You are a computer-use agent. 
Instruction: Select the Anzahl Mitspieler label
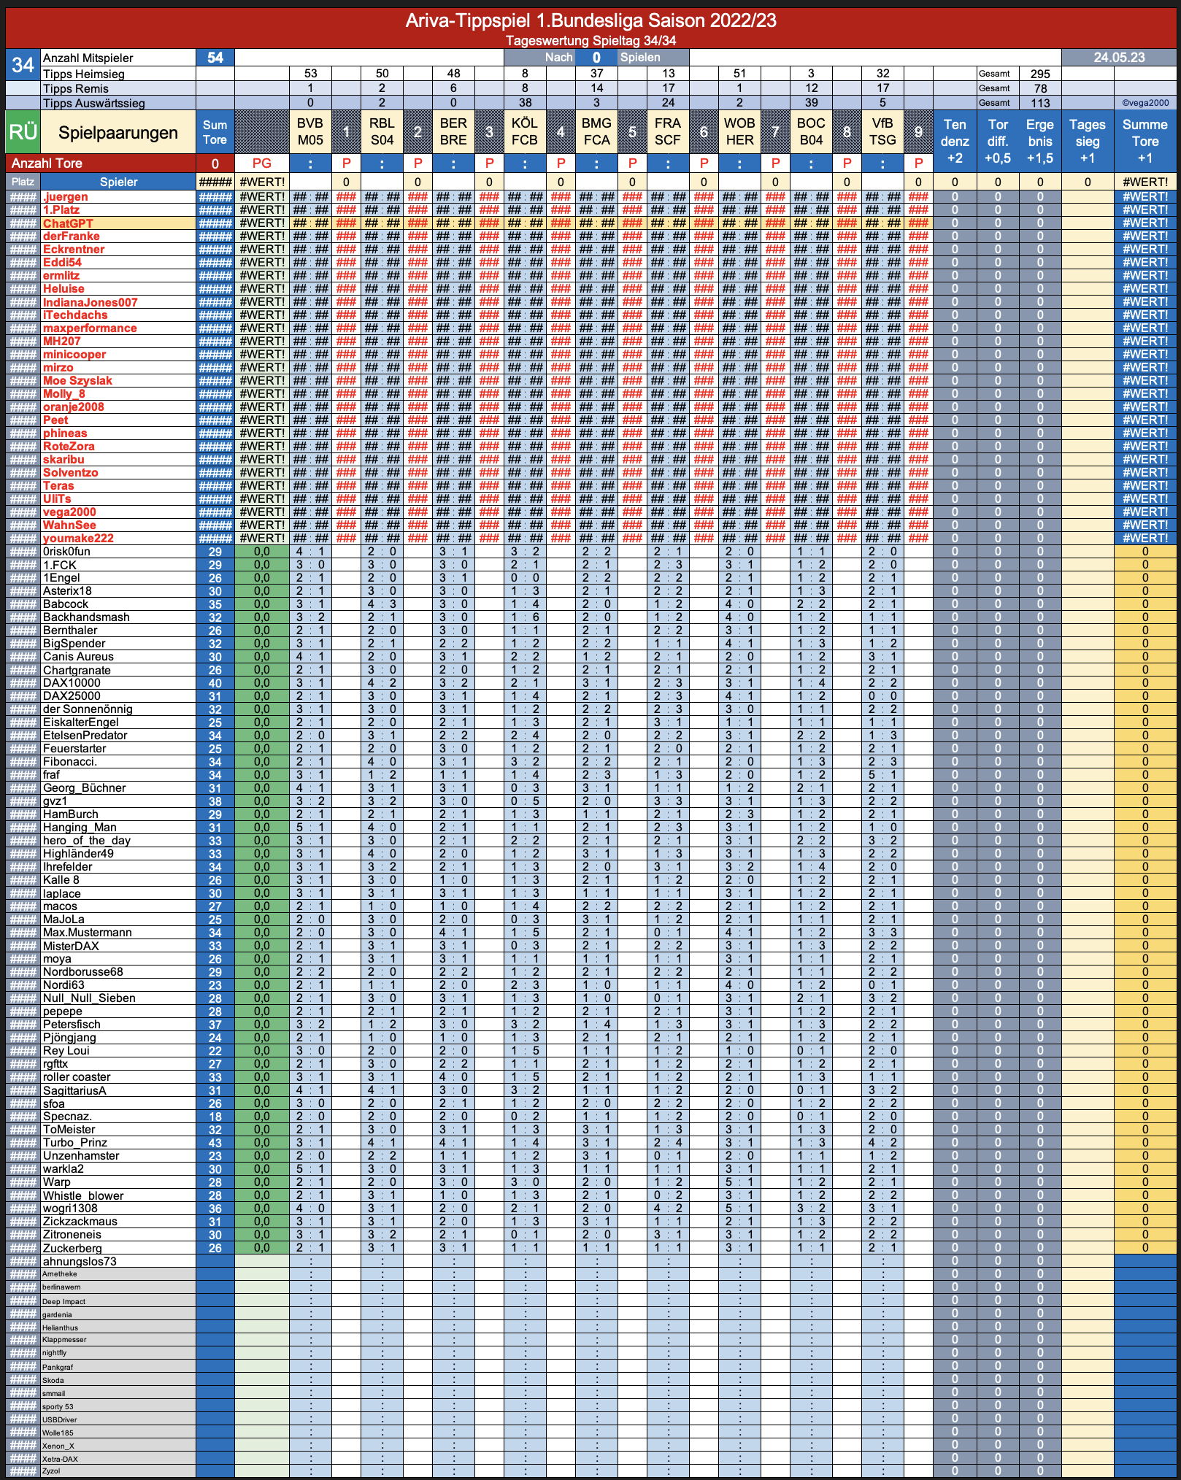(x=88, y=58)
